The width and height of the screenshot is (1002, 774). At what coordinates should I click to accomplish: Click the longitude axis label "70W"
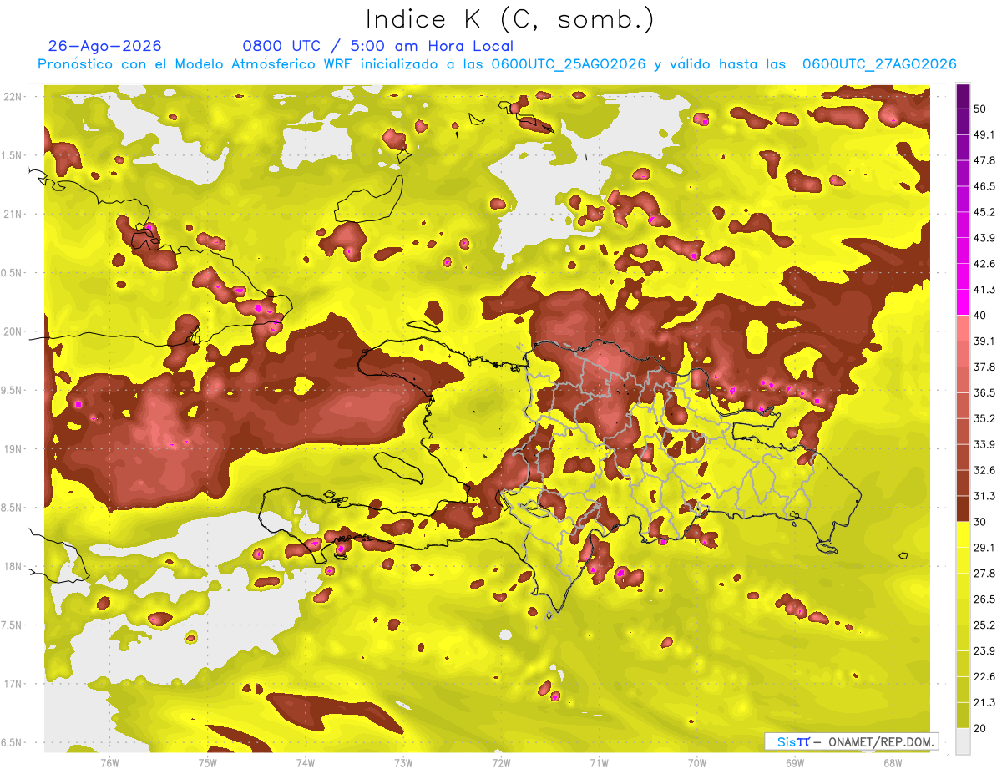697,762
